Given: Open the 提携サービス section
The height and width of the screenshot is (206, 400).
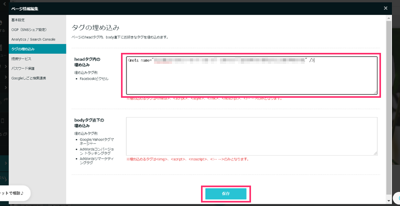Looking at the screenshot, I should tap(21, 58).
